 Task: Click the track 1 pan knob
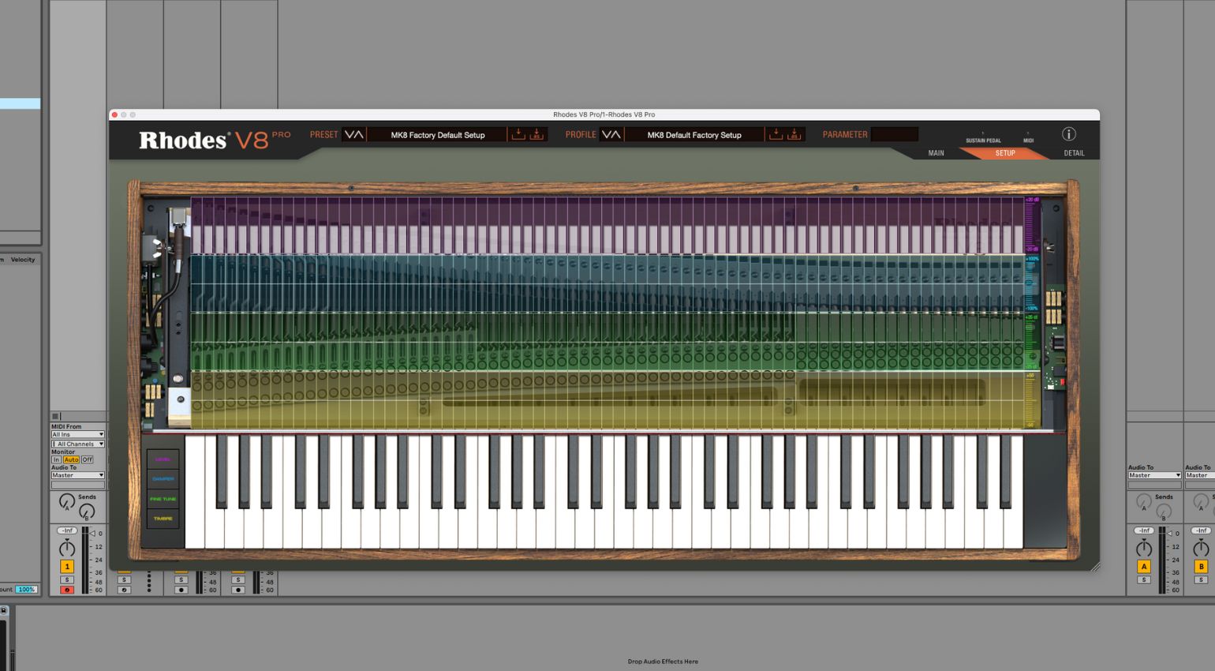pos(67,549)
